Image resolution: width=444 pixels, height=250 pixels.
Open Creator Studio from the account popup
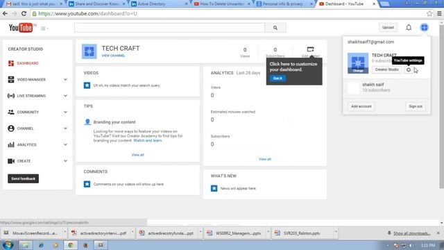click(x=386, y=69)
